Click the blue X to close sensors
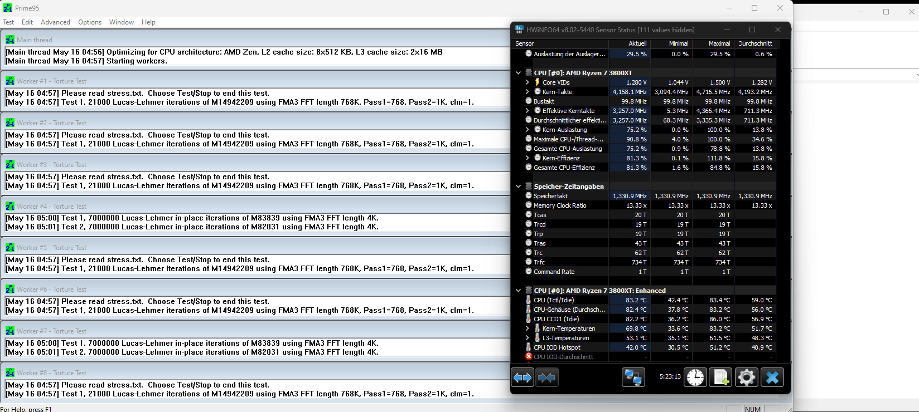Screen dimensions: 919x412 [x=772, y=377]
